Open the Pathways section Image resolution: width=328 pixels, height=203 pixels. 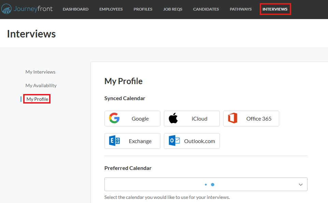coord(240,9)
